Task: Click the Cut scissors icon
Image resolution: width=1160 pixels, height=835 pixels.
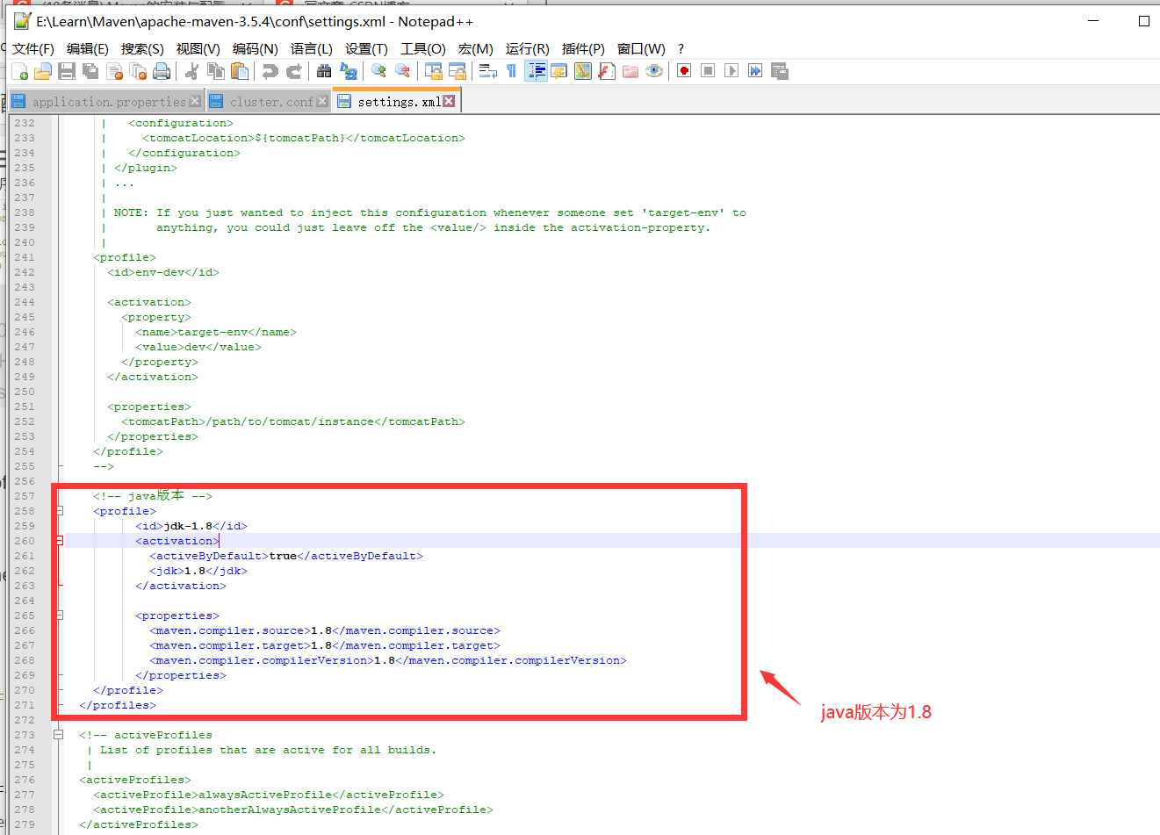Action: click(x=191, y=71)
